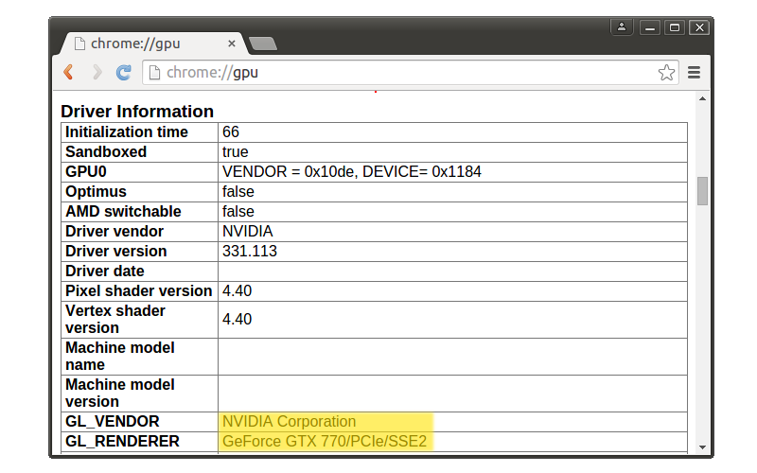Click the NVIDIA Corporation GL_VENDOR value

click(x=289, y=421)
